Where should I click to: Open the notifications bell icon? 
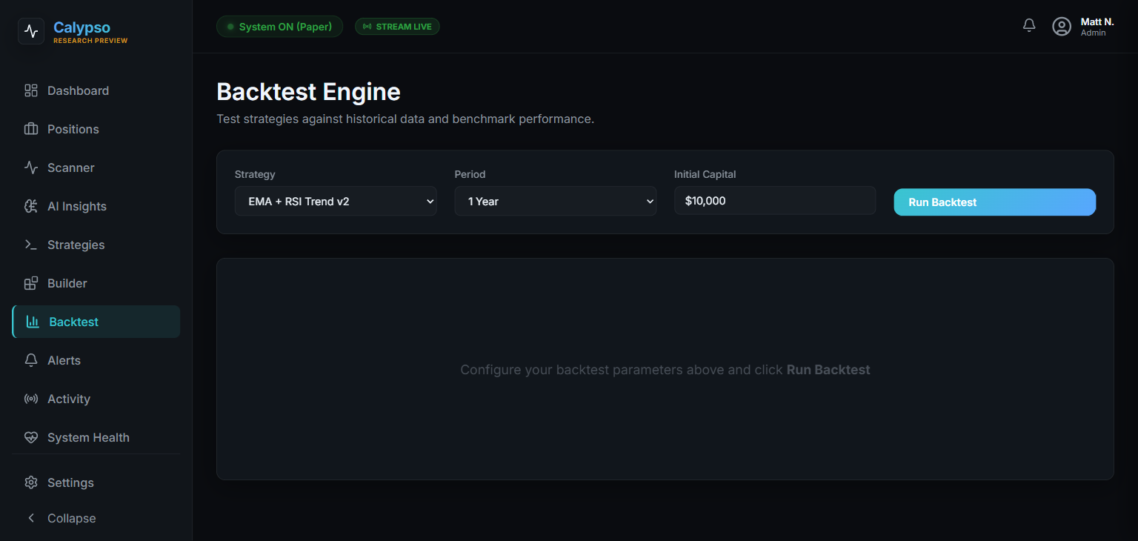1028,24
